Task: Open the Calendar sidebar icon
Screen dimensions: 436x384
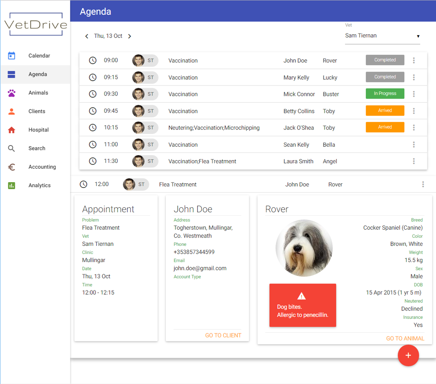Action: point(12,55)
